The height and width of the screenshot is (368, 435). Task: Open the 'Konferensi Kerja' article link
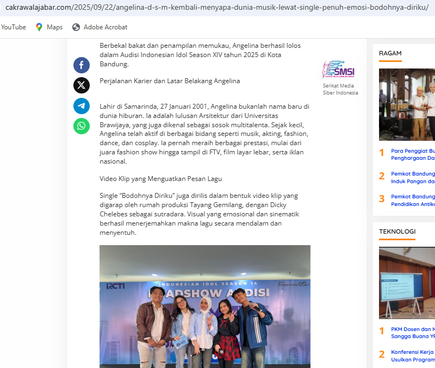coord(412,355)
